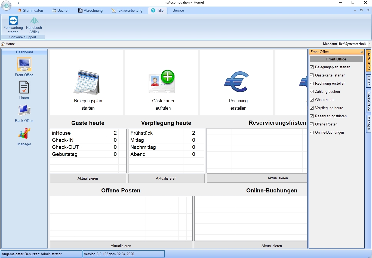Viewport: 372px width, 258px height.
Task: Open the quick access toolbar dropdown arrow
Action: (x=19, y=3)
